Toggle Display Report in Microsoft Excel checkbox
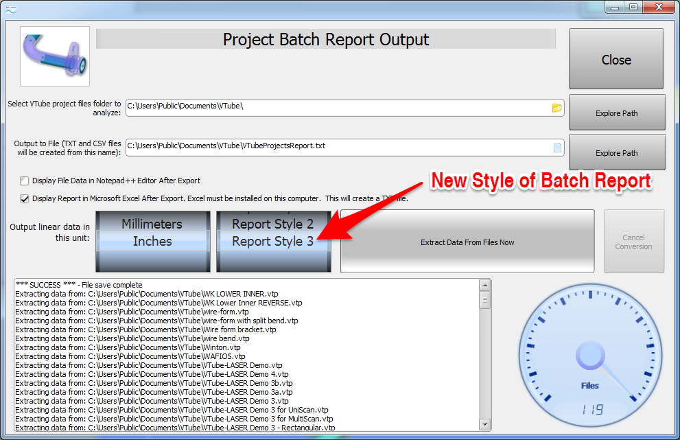This screenshot has width=680, height=440. (x=25, y=199)
